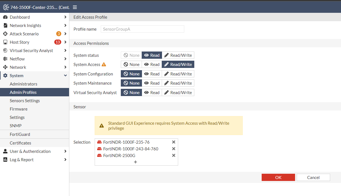Click the sensor icon beside FortiNDR-2500G
Viewport: 341px width, 196px height.
point(99,156)
